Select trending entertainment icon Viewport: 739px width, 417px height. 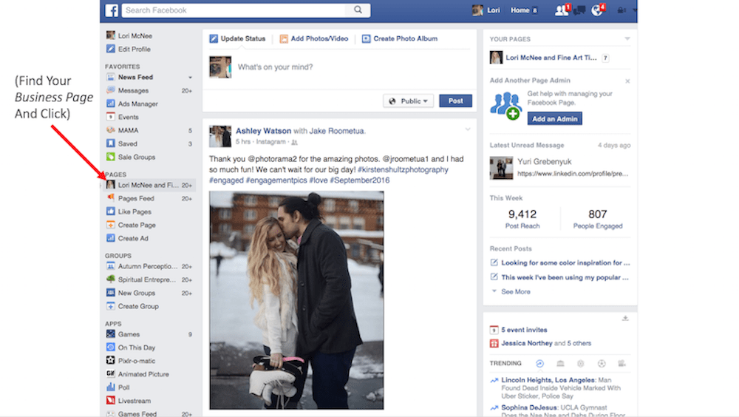622,363
